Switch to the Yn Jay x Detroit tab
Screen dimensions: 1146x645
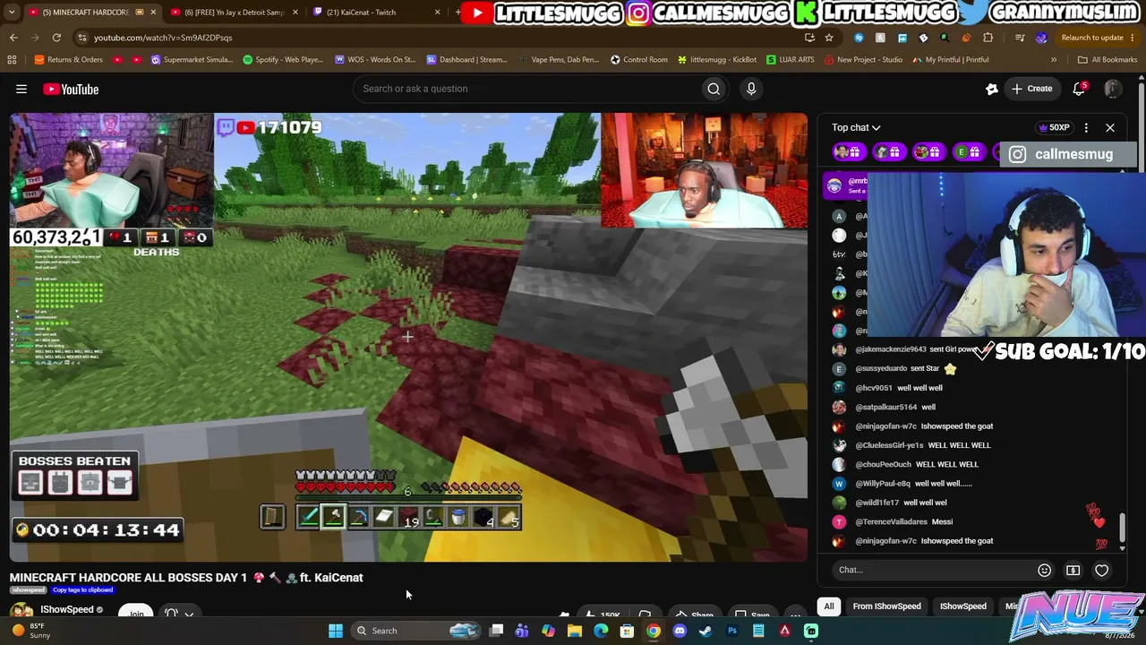pos(234,13)
